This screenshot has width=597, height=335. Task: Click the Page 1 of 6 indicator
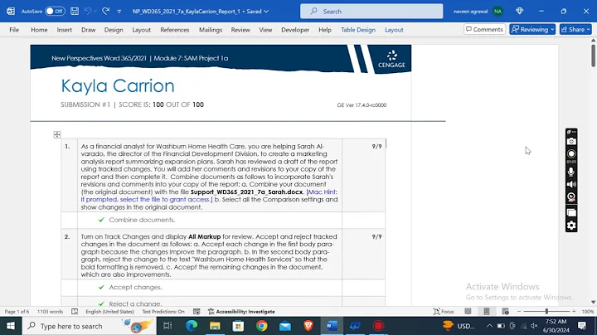click(x=17, y=312)
